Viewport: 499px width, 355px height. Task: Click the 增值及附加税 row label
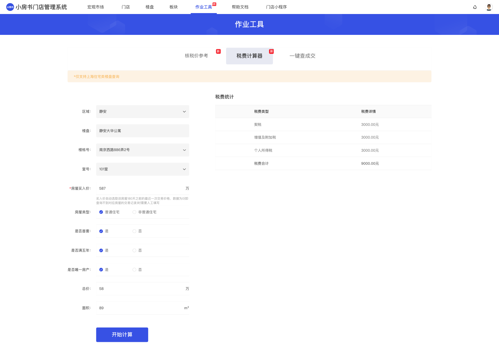[x=265, y=137]
